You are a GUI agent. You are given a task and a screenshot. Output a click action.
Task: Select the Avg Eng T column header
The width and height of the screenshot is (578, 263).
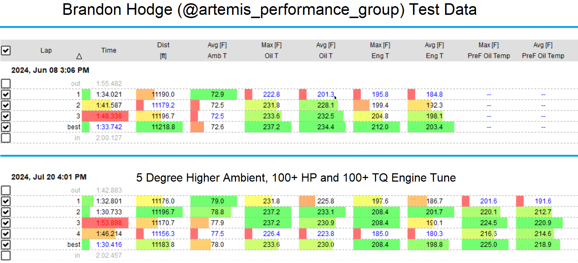click(434, 51)
